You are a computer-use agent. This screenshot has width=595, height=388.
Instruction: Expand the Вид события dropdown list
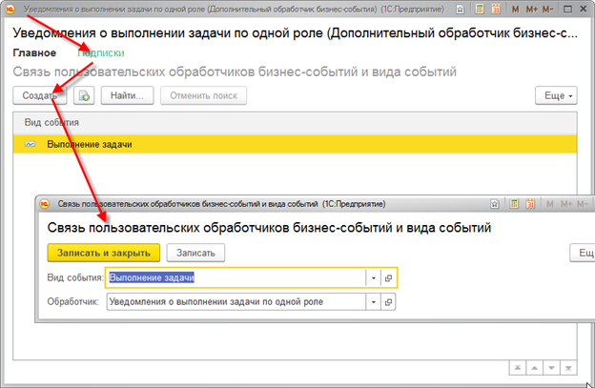pos(371,277)
